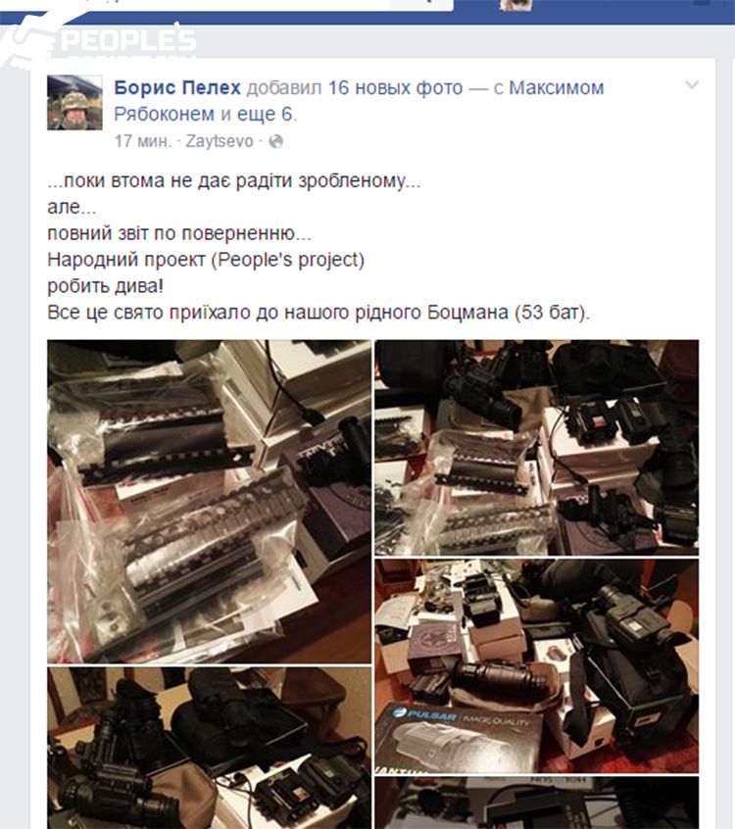Open the photo showing the Pulsar box
735x829 pixels.
[537, 665]
